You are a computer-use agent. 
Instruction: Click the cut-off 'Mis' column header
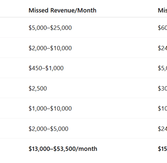tap(163, 10)
